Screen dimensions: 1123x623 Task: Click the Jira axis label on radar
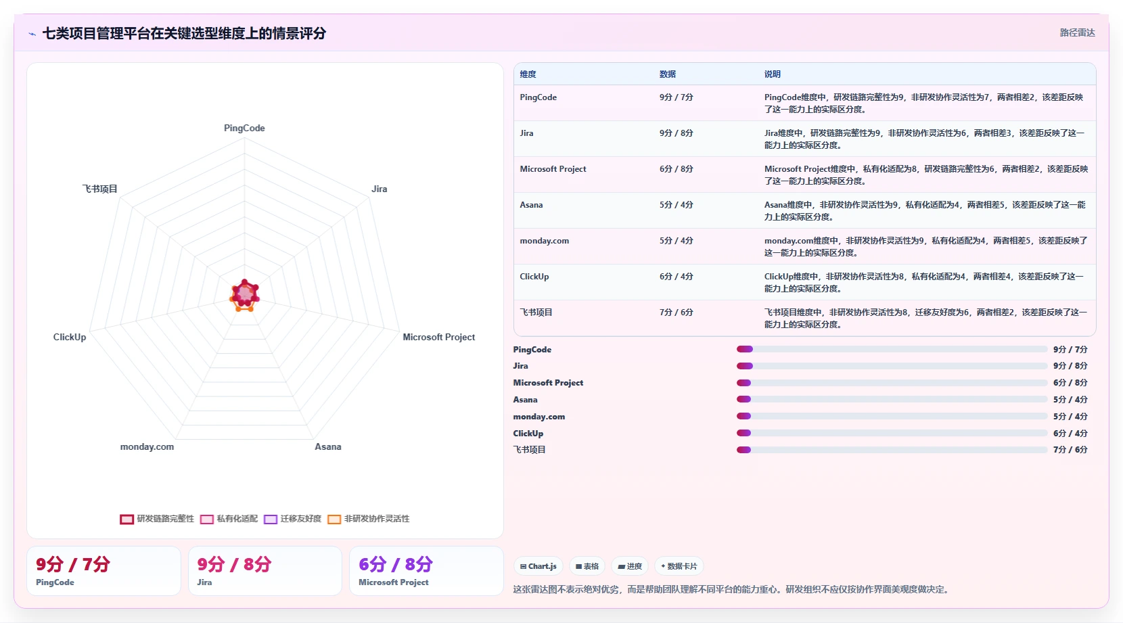379,189
